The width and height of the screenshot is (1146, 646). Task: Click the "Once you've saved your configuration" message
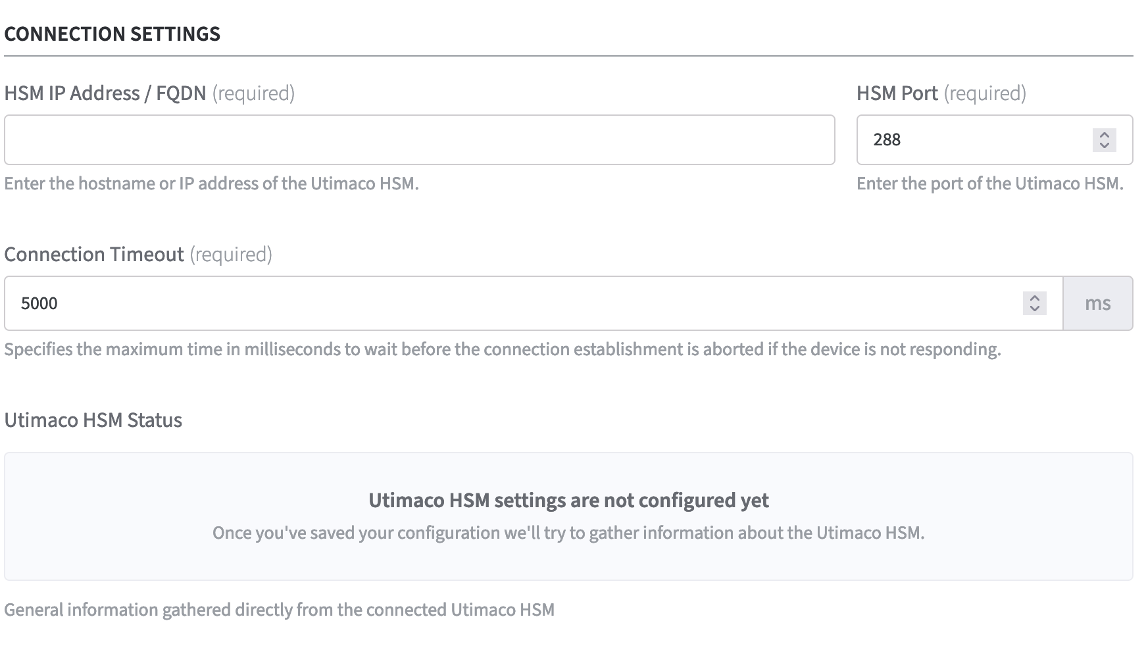pyautogui.click(x=568, y=533)
